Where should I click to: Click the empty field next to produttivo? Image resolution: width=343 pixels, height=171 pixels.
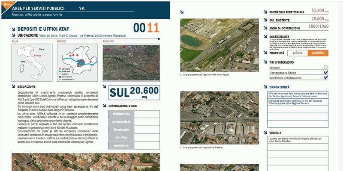[147, 145]
